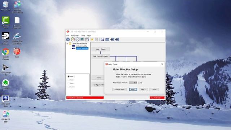Click the third round dial toolbar icon
The image size is (231, 130).
click(78, 39)
